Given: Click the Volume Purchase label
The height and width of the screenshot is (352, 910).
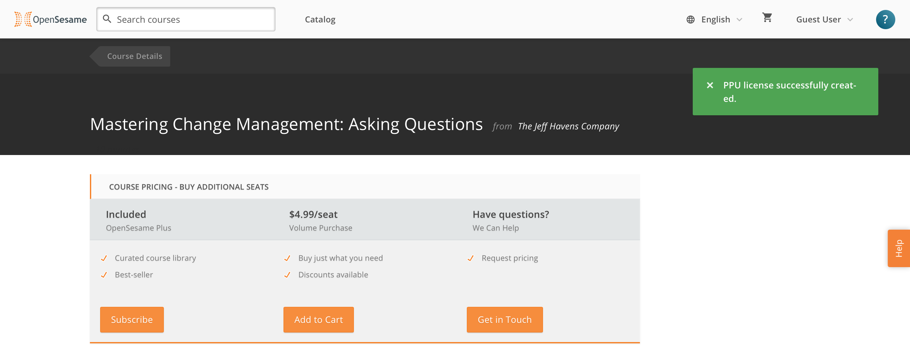Looking at the screenshot, I should click(x=321, y=228).
